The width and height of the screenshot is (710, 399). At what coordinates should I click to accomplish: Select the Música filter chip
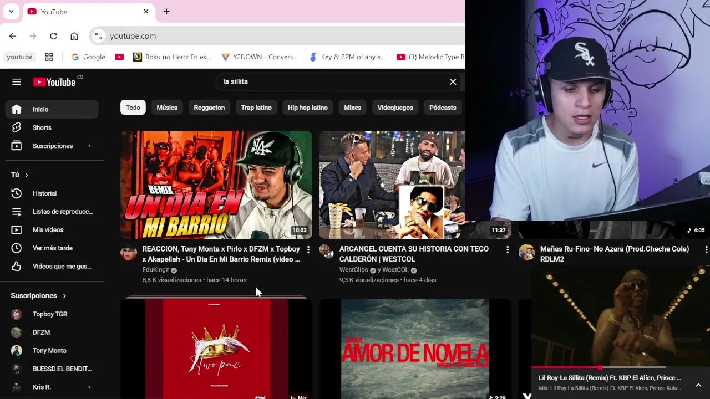167,108
